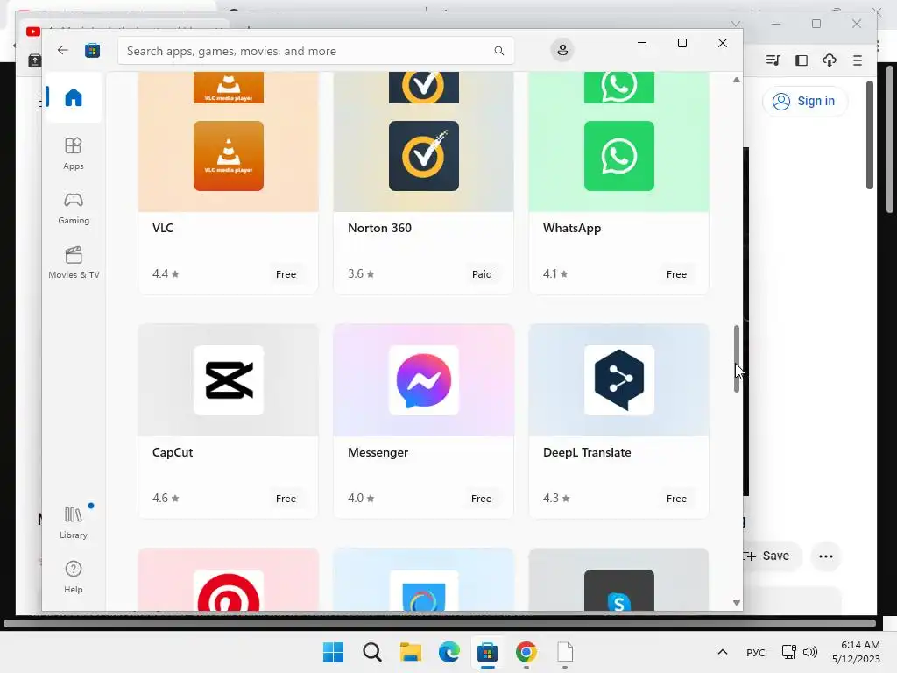Open the Library in Store sidebar
Screen dimensions: 897x673
click(x=74, y=522)
